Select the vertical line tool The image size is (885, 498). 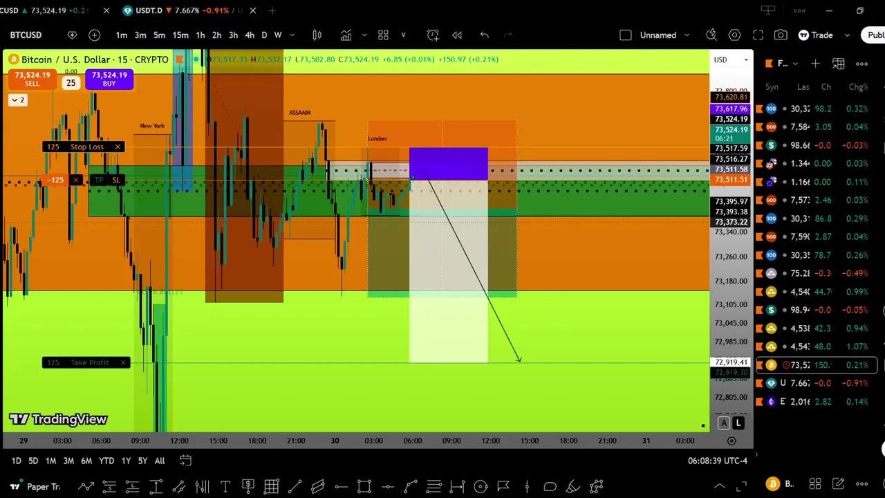tap(527, 486)
